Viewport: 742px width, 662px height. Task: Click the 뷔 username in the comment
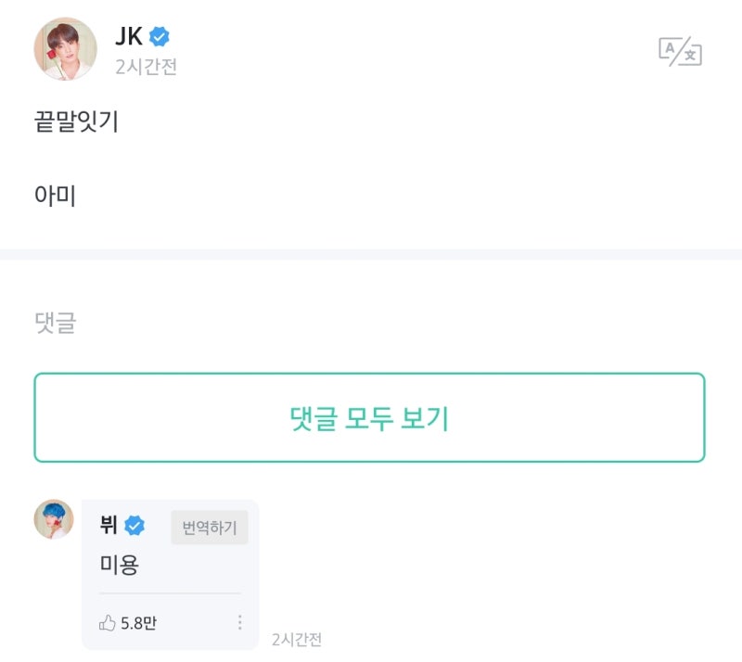pos(109,526)
